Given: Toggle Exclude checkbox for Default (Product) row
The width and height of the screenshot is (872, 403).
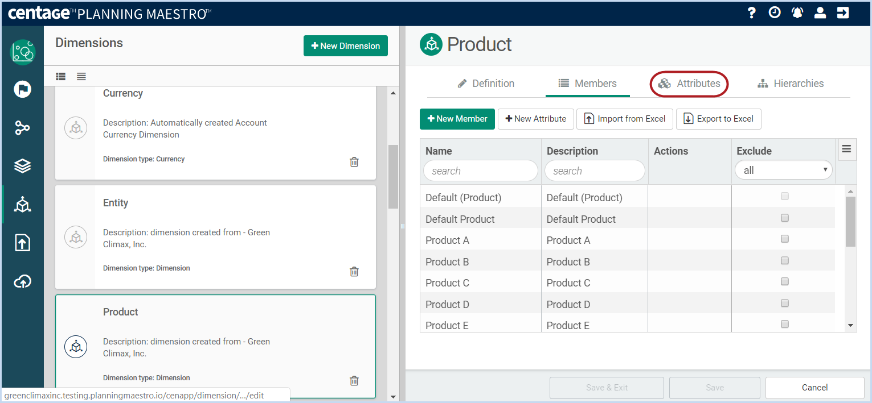Looking at the screenshot, I should [784, 196].
